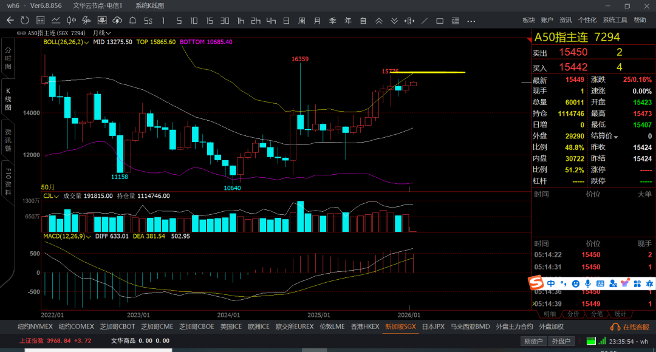The image size is (656, 352).
Task: Click the Sogou skin shirt icon
Action: [625, 283]
